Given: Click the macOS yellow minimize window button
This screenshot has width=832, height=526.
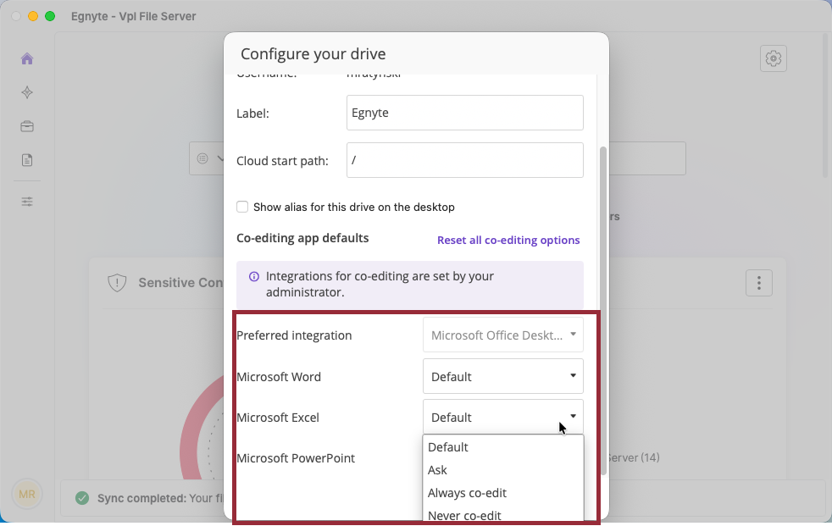Looking at the screenshot, I should (x=33, y=16).
